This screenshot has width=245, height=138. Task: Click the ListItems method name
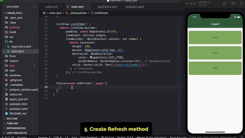click(x=77, y=24)
